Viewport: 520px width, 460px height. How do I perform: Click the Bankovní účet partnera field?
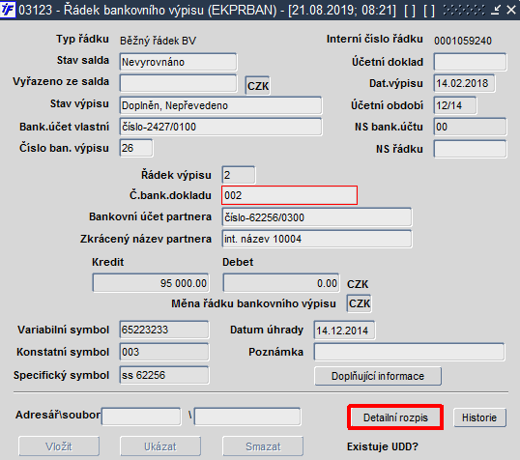pos(317,217)
